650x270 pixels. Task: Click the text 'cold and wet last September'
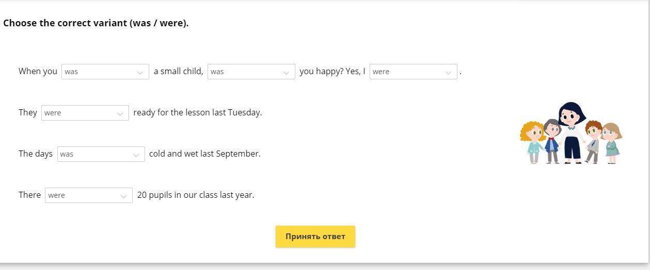205,154
